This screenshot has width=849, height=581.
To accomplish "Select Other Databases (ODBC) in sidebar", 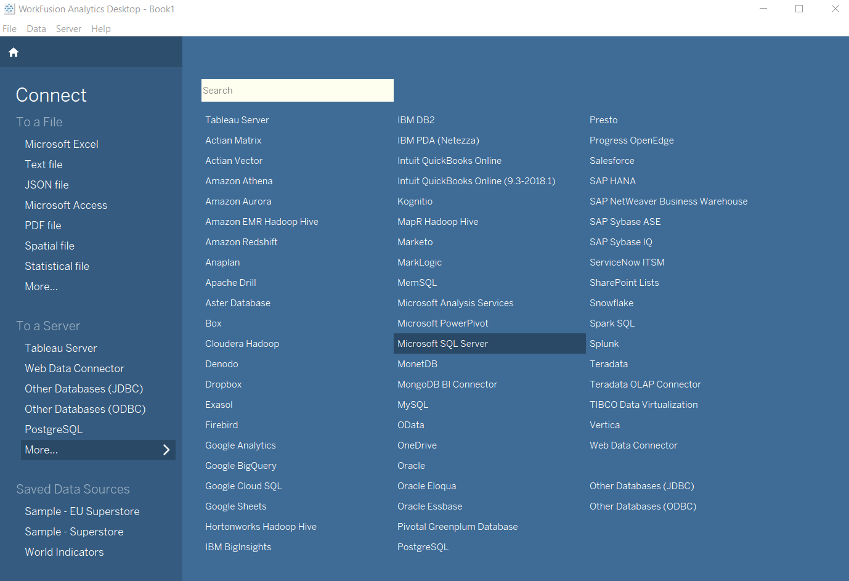I will tap(85, 409).
